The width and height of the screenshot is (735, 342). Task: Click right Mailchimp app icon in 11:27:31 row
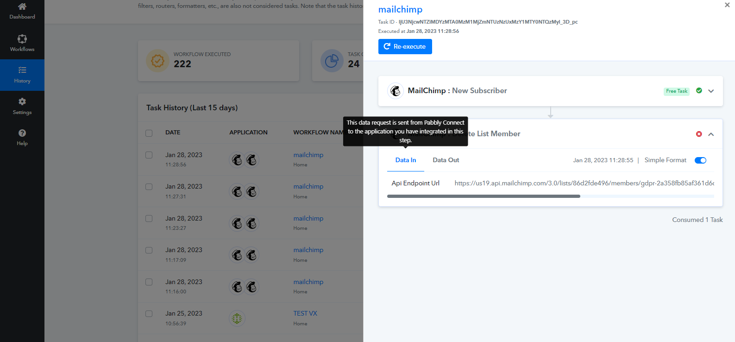coord(251,191)
